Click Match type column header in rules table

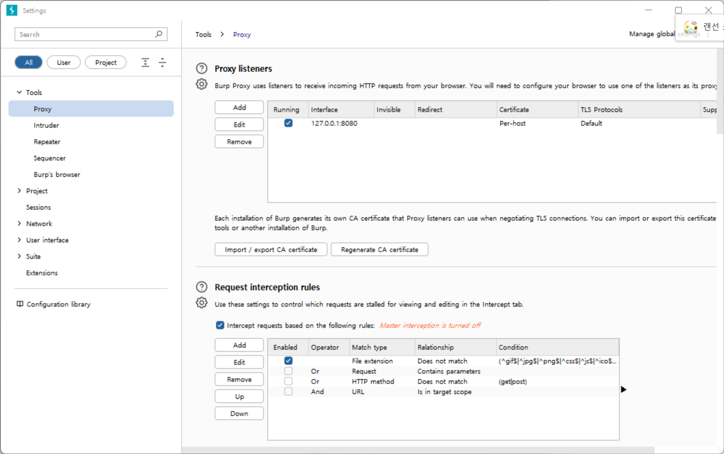(382, 347)
